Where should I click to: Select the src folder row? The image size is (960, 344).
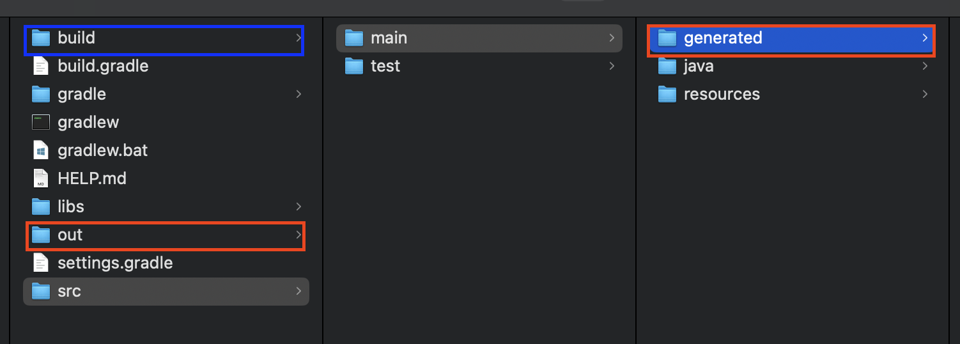[x=166, y=291]
